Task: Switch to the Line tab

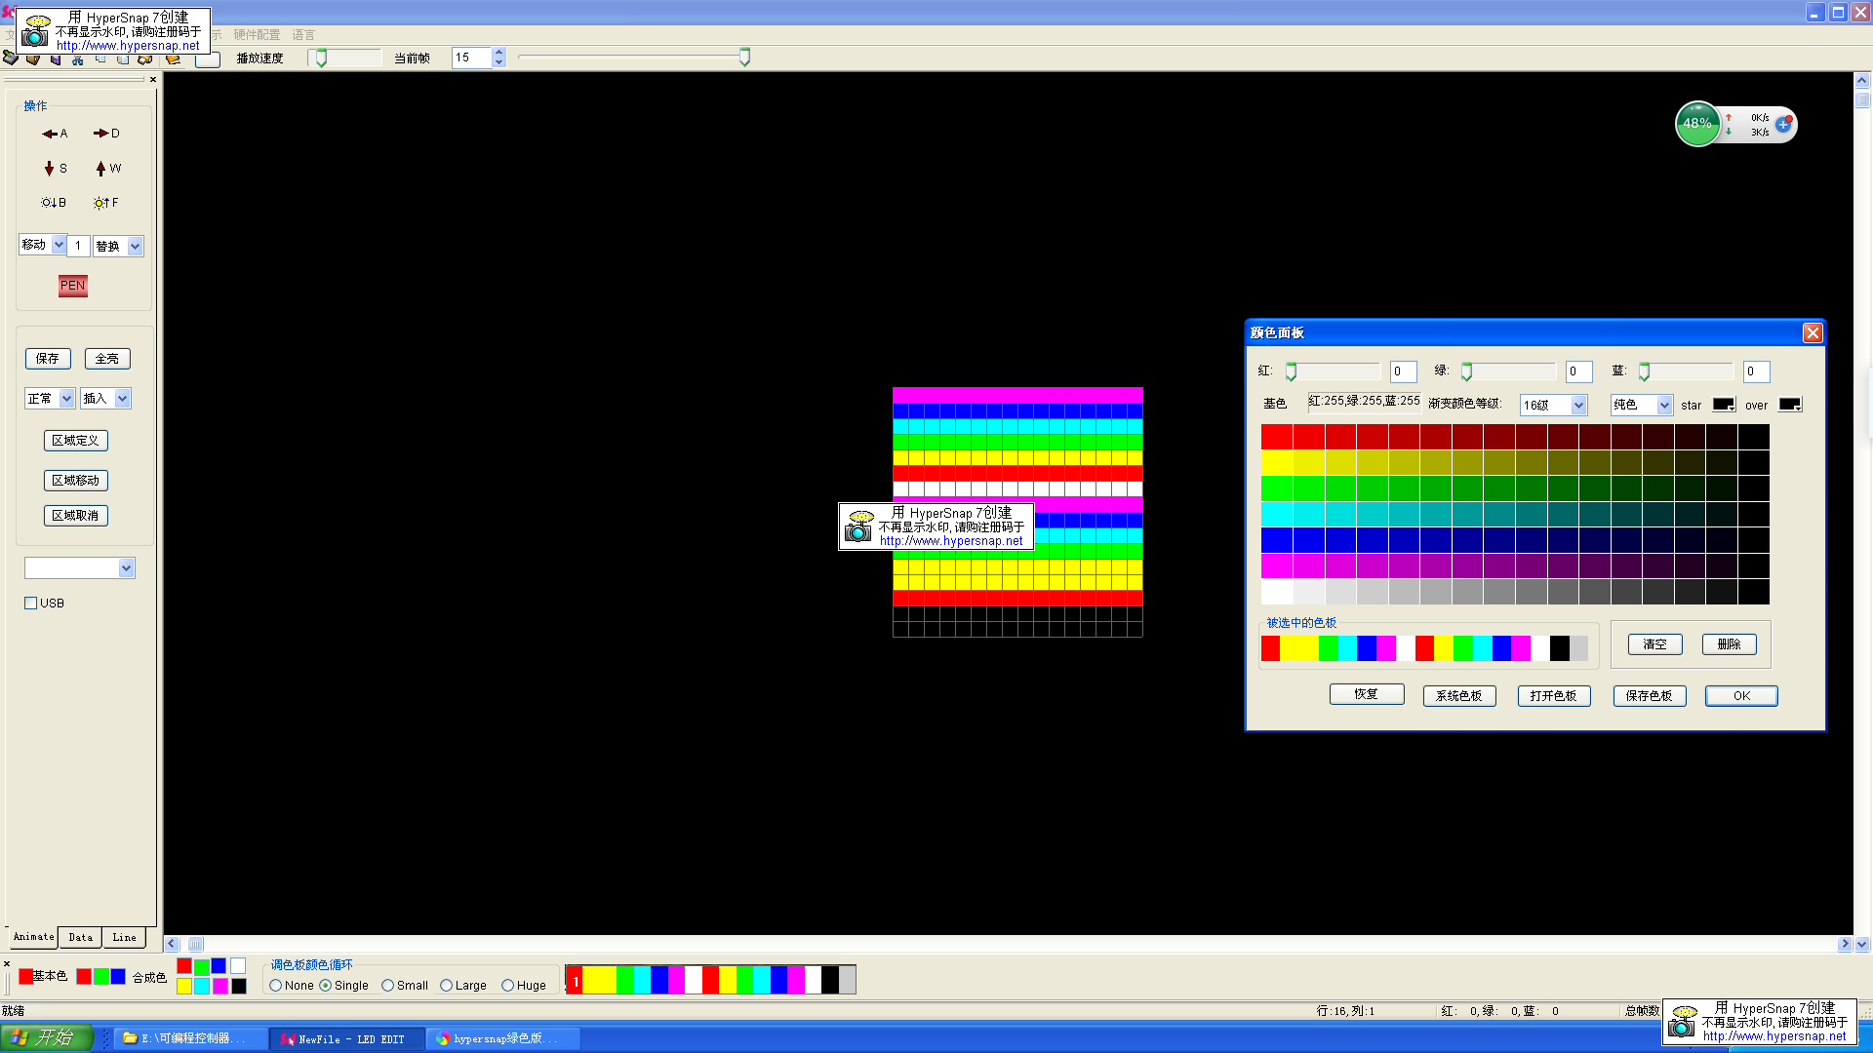Action: coord(125,938)
